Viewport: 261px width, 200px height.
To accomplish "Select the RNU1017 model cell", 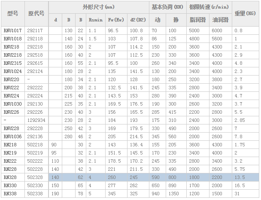I will coord(12,30).
